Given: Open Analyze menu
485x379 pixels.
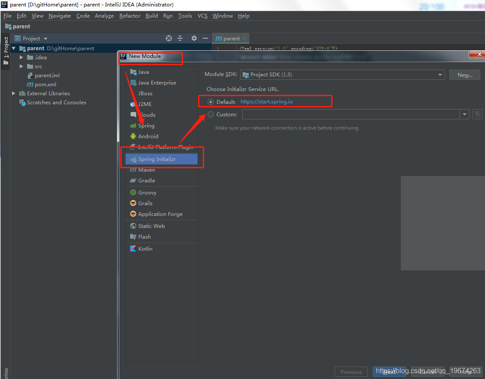Looking at the screenshot, I should tap(104, 16).
